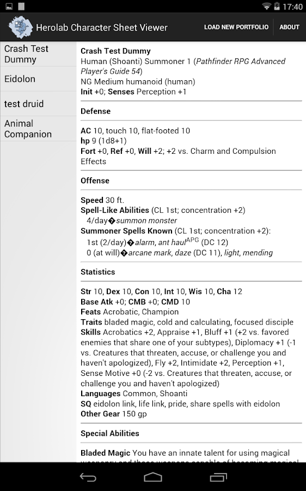Screen dimensions: 306x491
Task: Tap the Herolab dragon app icon
Action: [x=20, y=27]
